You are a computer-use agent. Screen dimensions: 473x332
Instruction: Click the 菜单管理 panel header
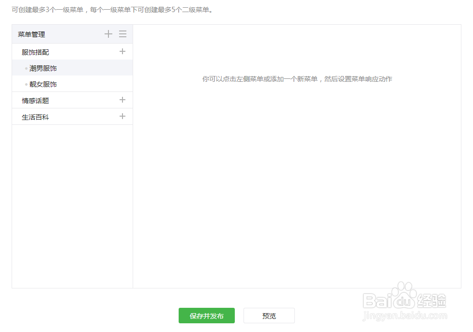[31, 34]
